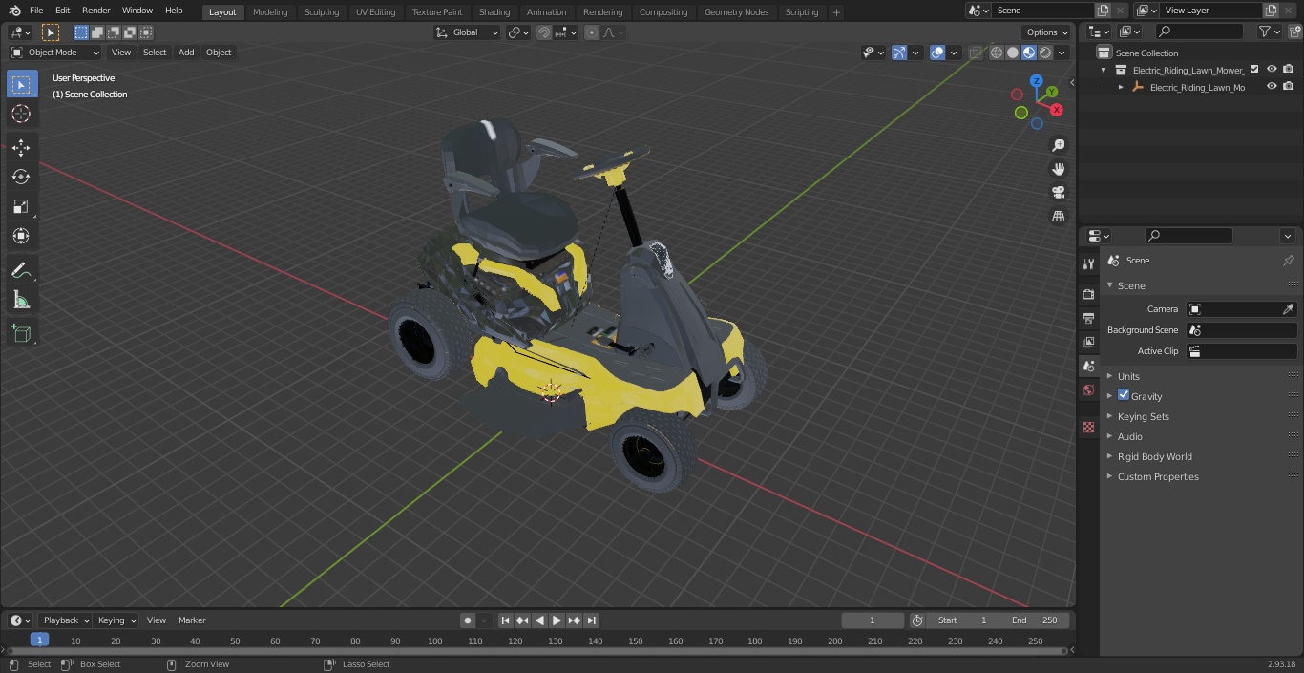Open the Global transform orientation dropdown
This screenshot has height=673, width=1304.
[x=467, y=32]
